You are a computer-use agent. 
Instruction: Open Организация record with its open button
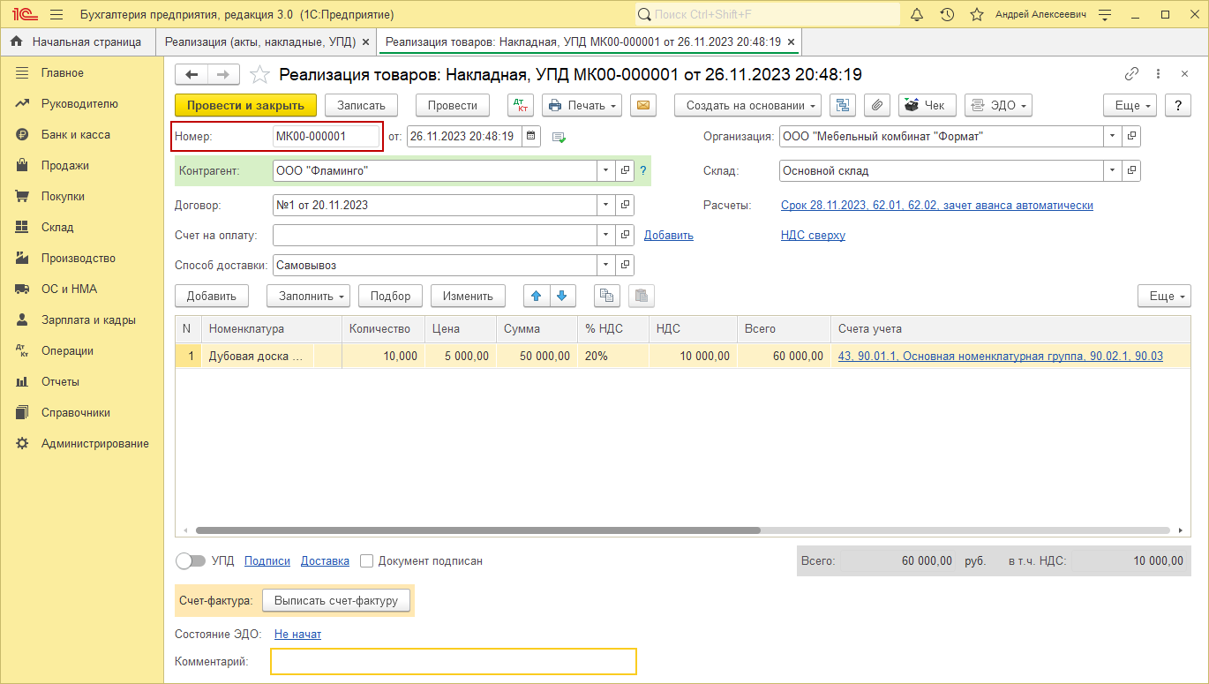tap(1131, 136)
